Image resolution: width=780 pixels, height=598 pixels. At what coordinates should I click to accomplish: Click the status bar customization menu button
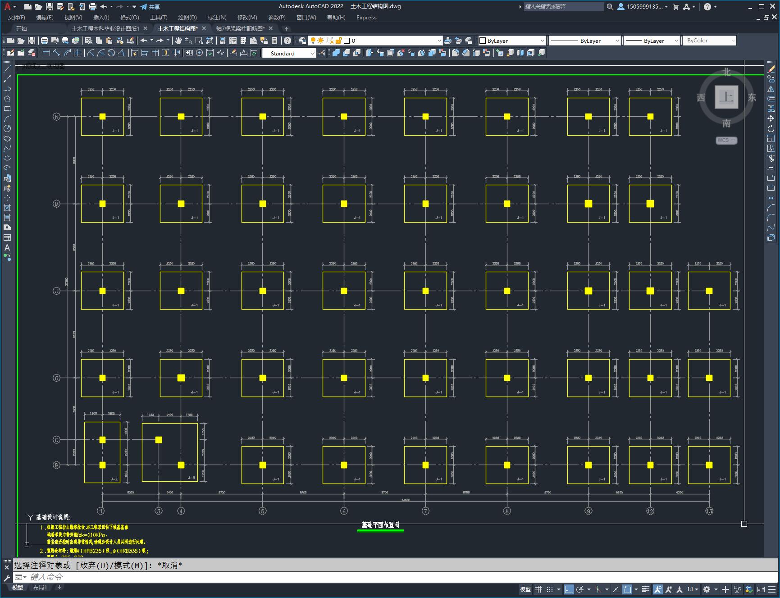pyautogui.click(x=771, y=589)
